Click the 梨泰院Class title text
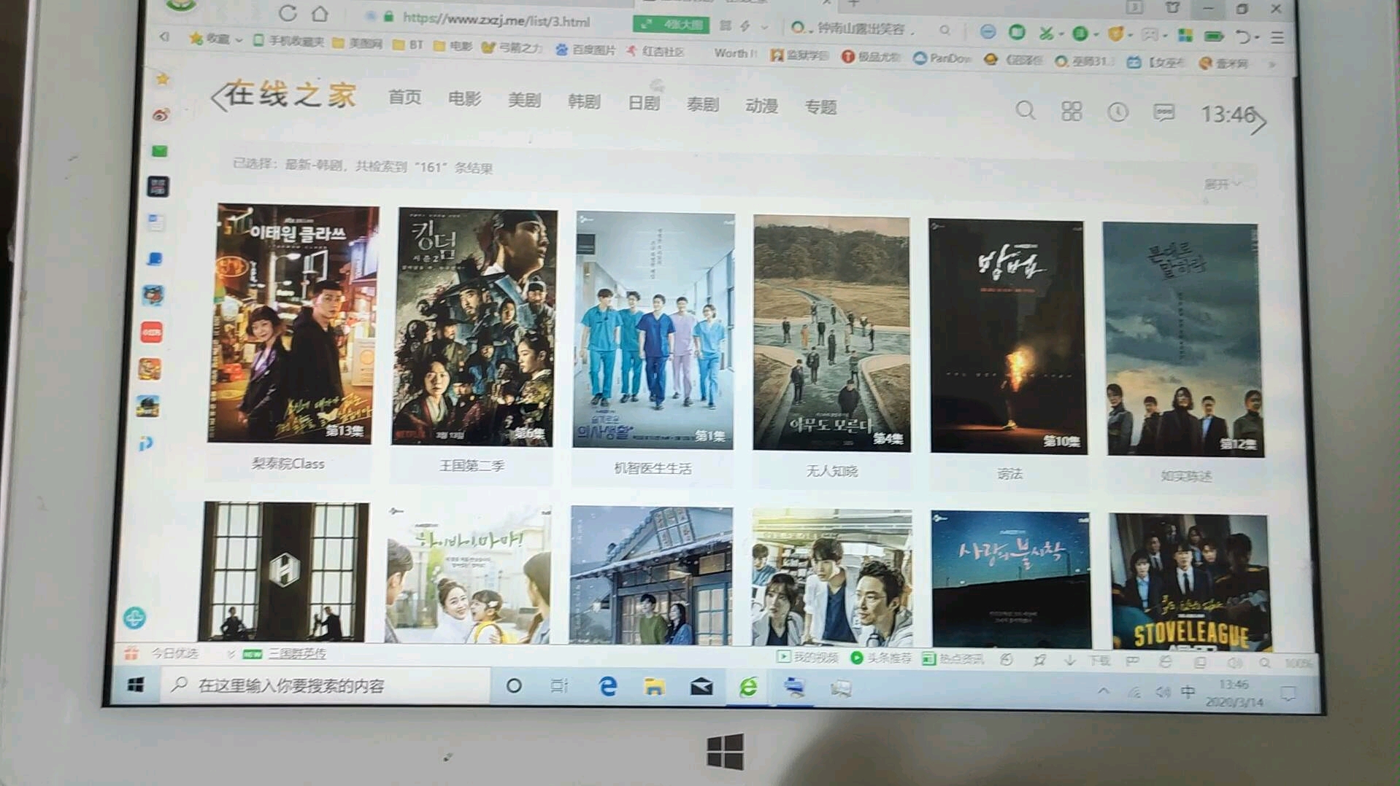1400x786 pixels. [288, 463]
